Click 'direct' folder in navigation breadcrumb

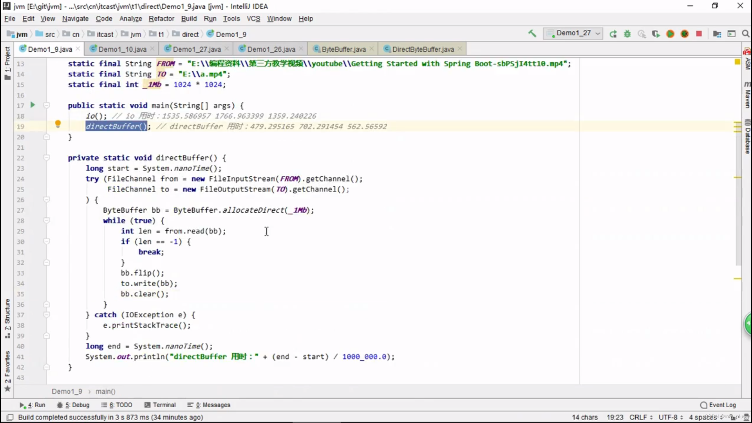pyautogui.click(x=186, y=34)
